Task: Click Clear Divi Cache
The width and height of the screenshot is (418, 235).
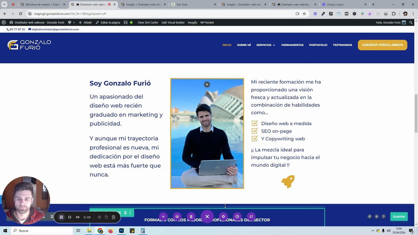Action: click(x=148, y=23)
